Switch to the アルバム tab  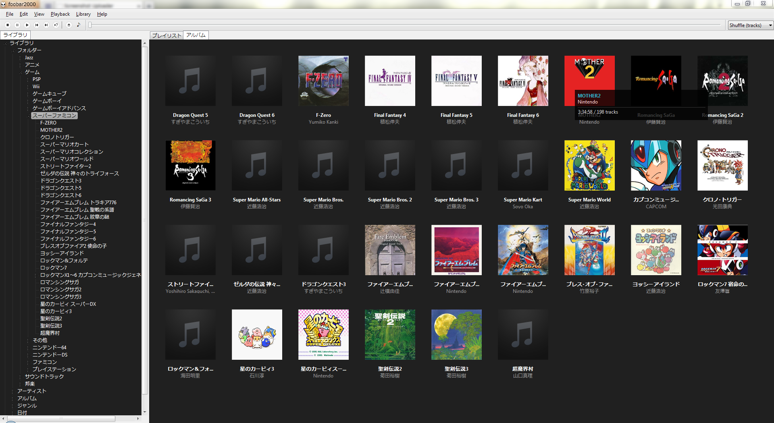pos(196,35)
